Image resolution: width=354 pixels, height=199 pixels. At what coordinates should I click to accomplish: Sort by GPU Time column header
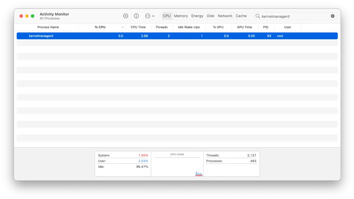pos(244,27)
